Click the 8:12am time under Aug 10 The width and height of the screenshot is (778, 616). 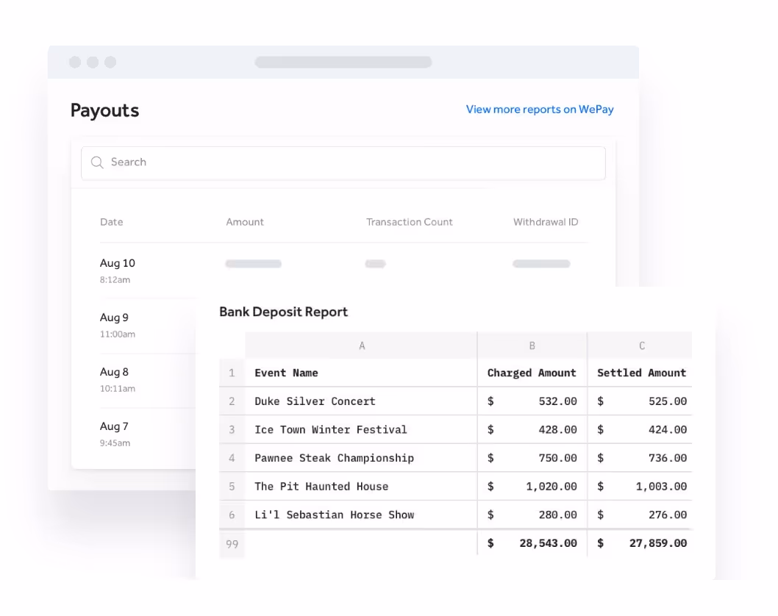point(115,280)
